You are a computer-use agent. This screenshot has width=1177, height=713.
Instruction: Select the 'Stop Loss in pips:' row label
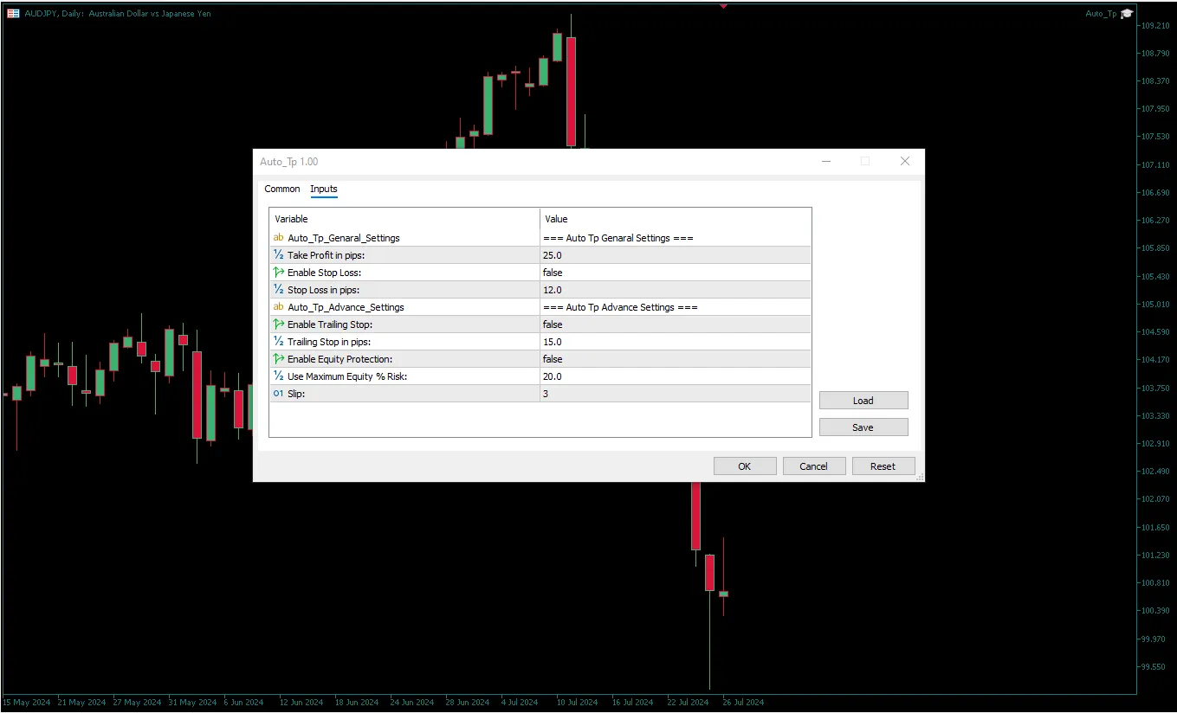point(324,290)
